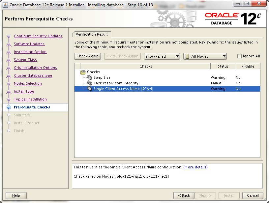Click Fixable No value for Swap Size

pos(238,77)
